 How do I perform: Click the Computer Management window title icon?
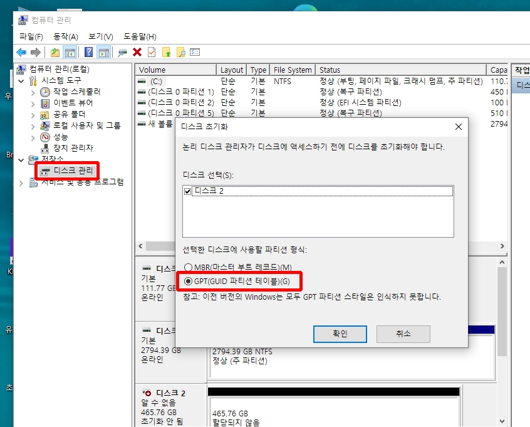(23, 20)
